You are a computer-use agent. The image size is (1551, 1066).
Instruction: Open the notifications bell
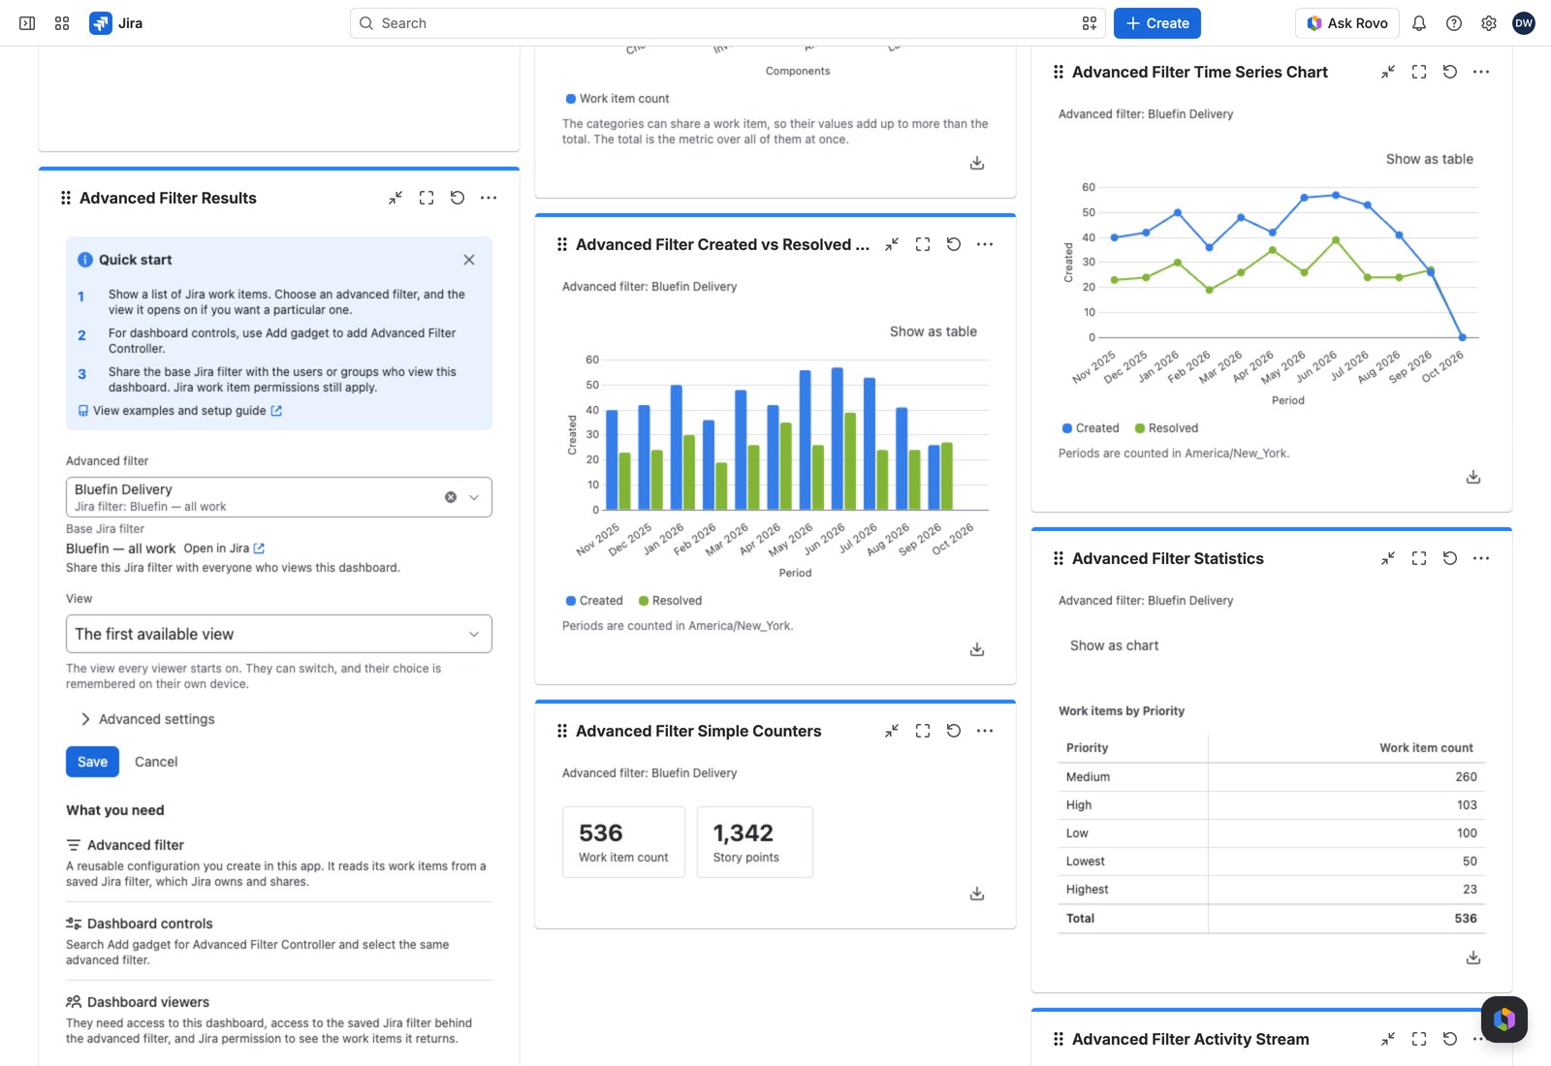pyautogui.click(x=1419, y=23)
